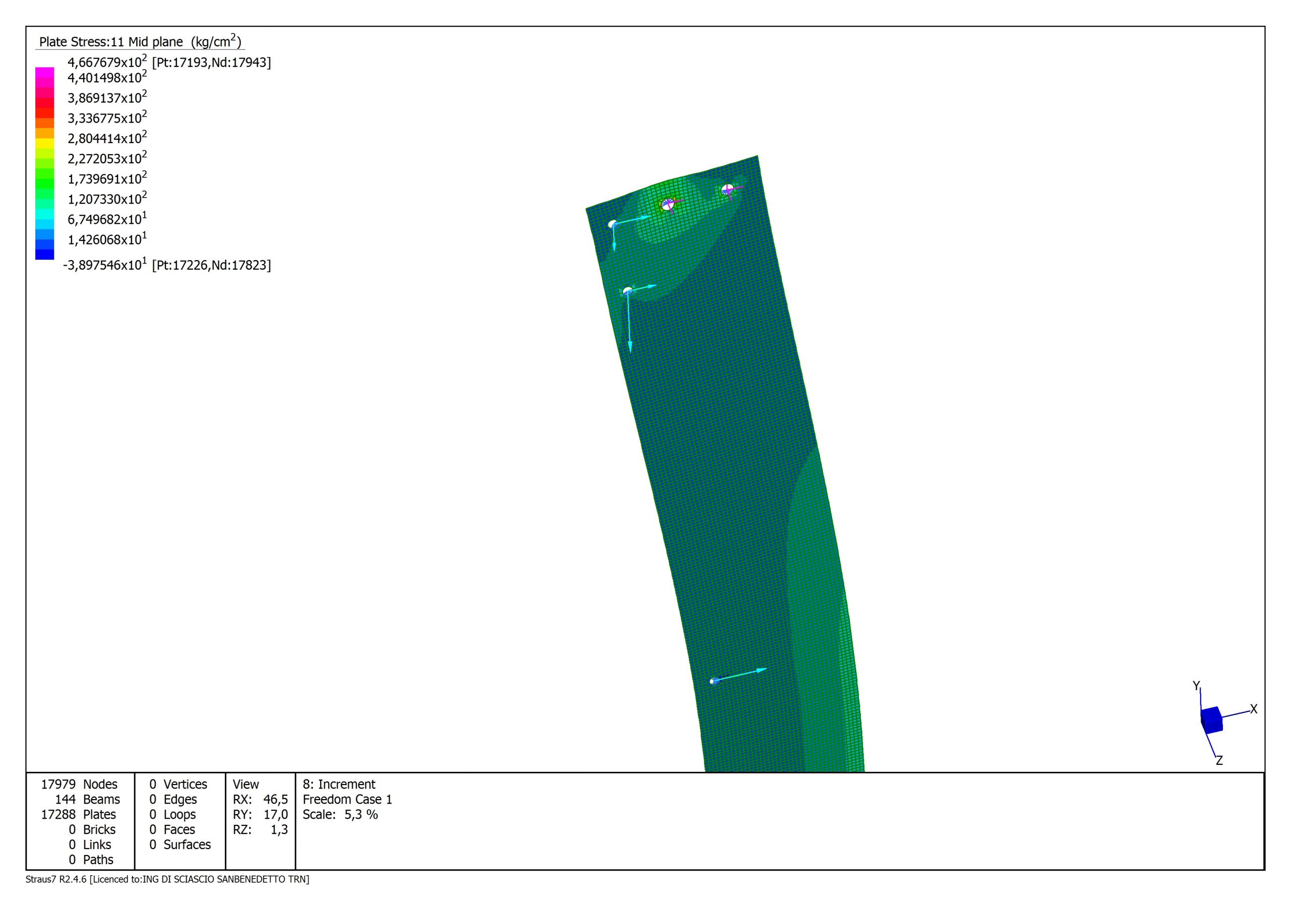Screen dimensions: 1291x912
Task: Click the 3,336775x10² legend value
Action: 107,117
